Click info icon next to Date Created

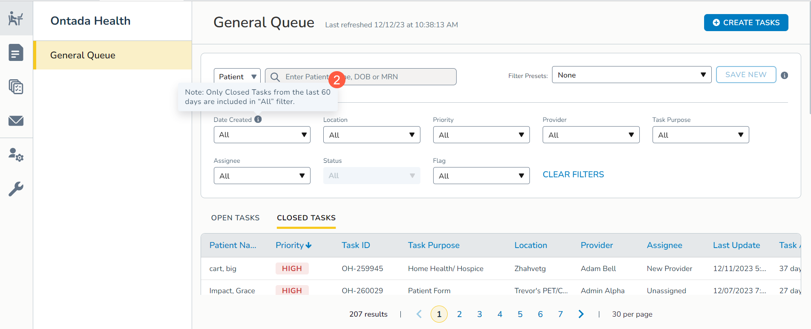click(x=258, y=119)
